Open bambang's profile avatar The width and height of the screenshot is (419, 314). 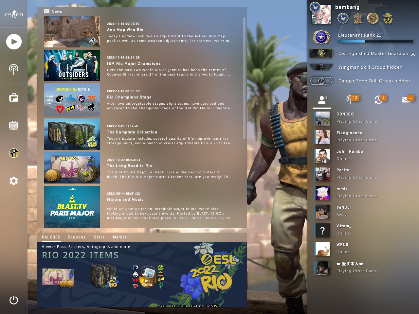pos(321,14)
